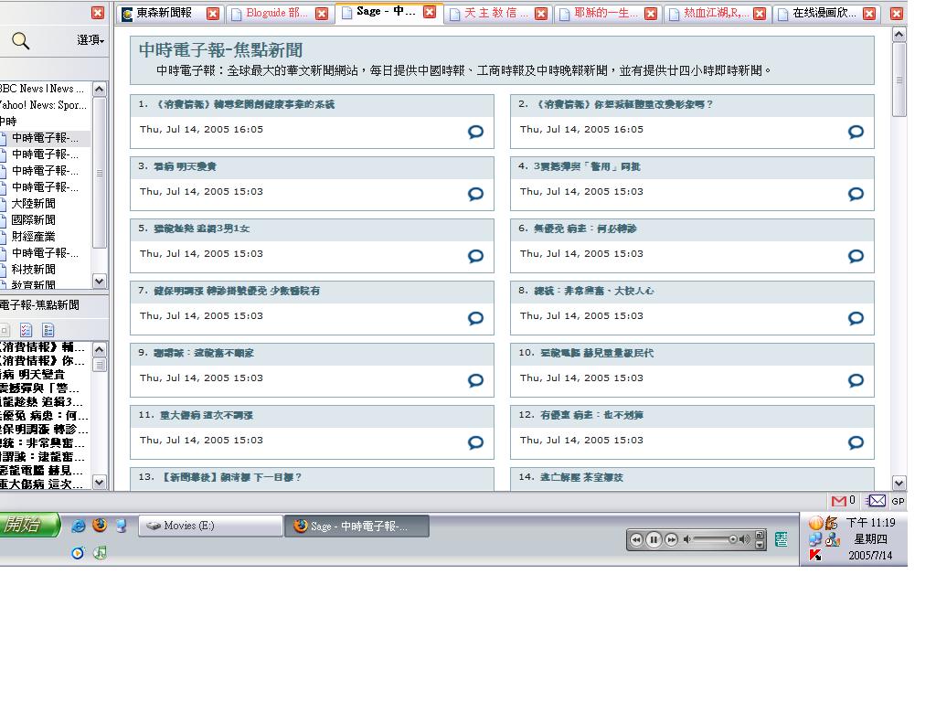Click the speech bubble icon on article 12
936x702 pixels.
coord(856,442)
